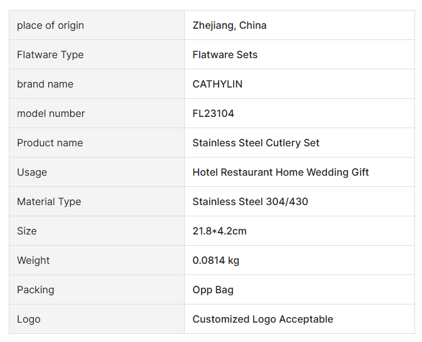
Task: Select 'Stainless Steel Cutlery Set' text
Action: coord(255,143)
